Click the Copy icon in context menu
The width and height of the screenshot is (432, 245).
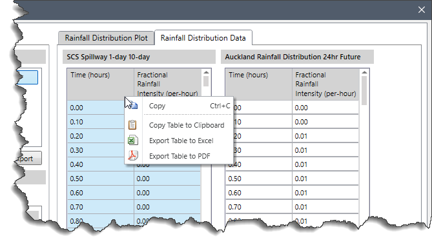coord(134,106)
